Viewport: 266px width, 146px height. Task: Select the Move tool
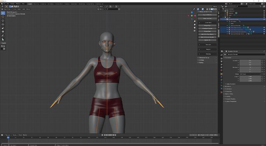(3, 21)
